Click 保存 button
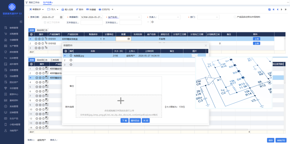Screen dimensions: 290x144 coord(271,140)
